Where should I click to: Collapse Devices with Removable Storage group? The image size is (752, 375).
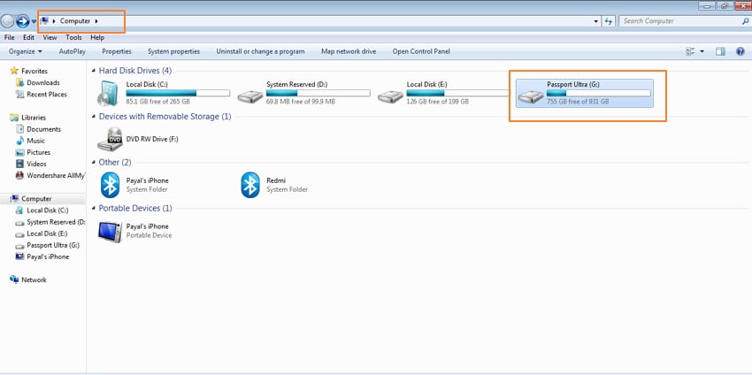[94, 117]
